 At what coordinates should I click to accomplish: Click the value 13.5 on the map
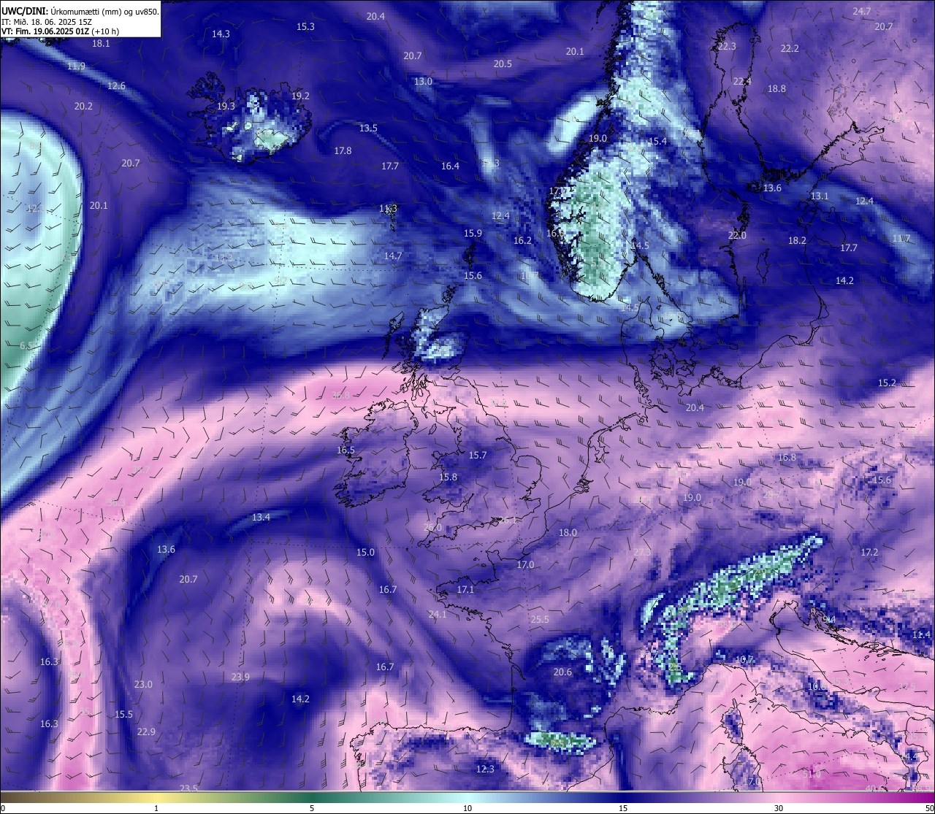pyautogui.click(x=368, y=128)
